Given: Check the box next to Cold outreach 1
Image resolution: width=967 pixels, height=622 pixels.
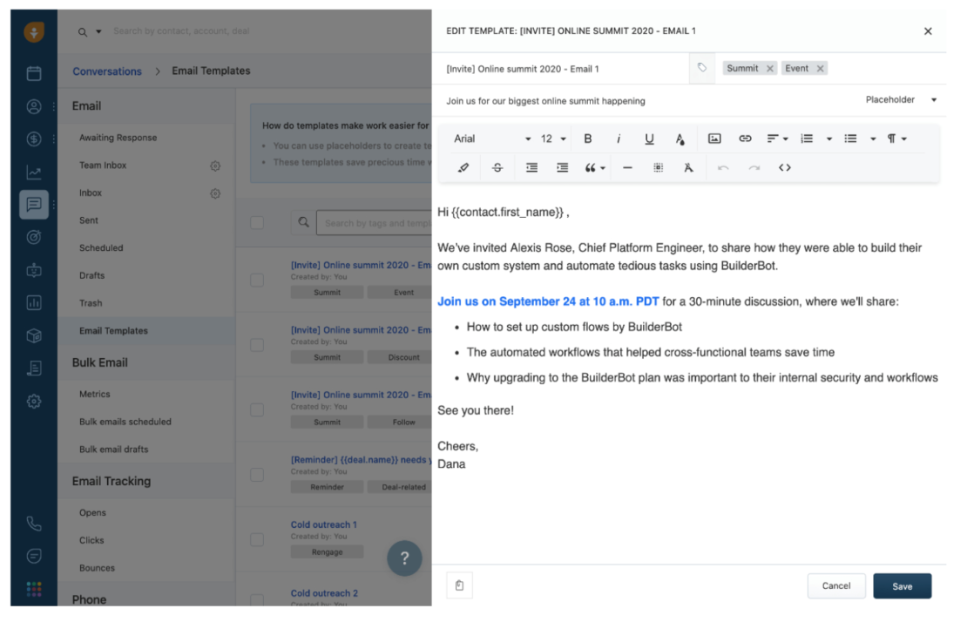Looking at the screenshot, I should (257, 539).
